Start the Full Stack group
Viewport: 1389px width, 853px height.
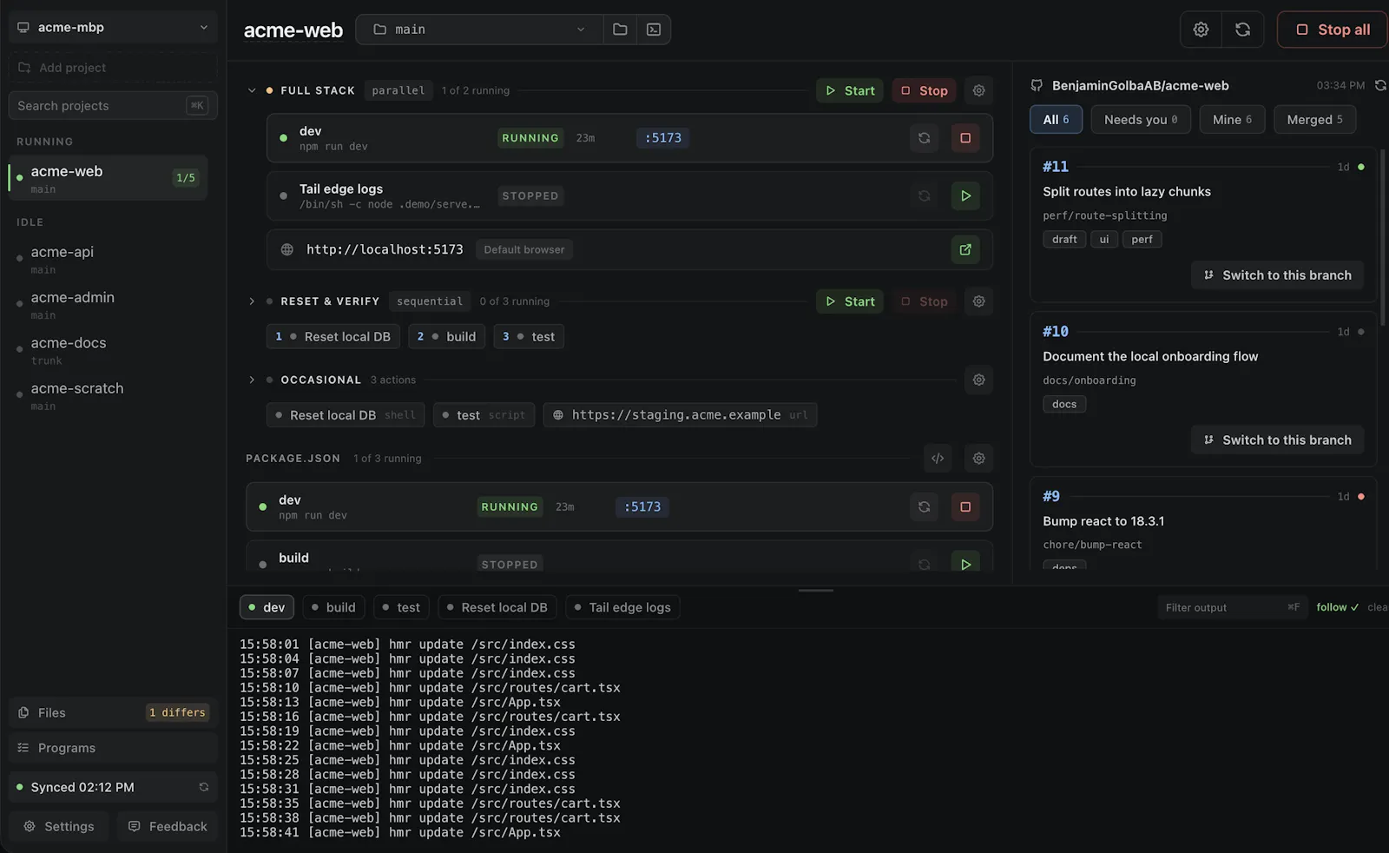pos(850,90)
